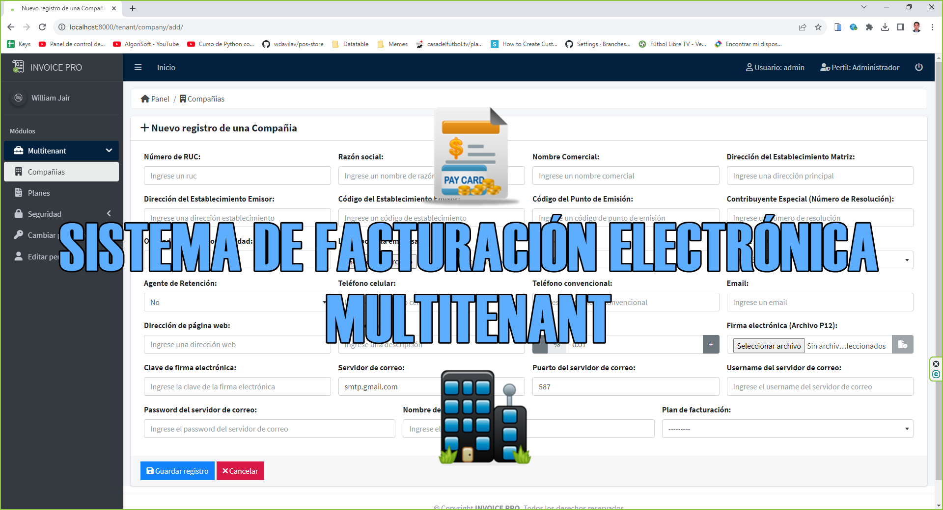Expand the Seguridad sidebar section
This screenshot has height=510, width=943.
click(61, 214)
